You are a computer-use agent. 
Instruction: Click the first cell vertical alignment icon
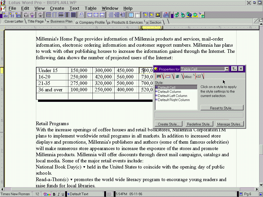coord(90,15)
